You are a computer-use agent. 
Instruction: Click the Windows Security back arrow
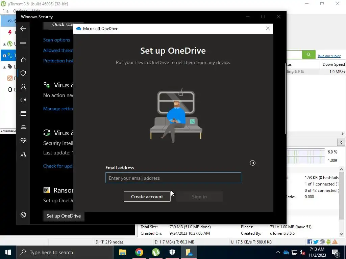23,29
